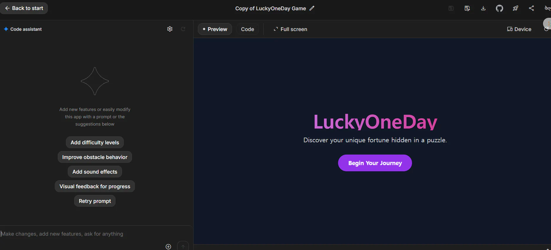Switch to the Preview tab
This screenshot has height=250, width=551.
[x=215, y=29]
